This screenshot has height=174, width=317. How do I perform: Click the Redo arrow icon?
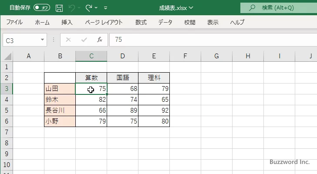(88, 8)
